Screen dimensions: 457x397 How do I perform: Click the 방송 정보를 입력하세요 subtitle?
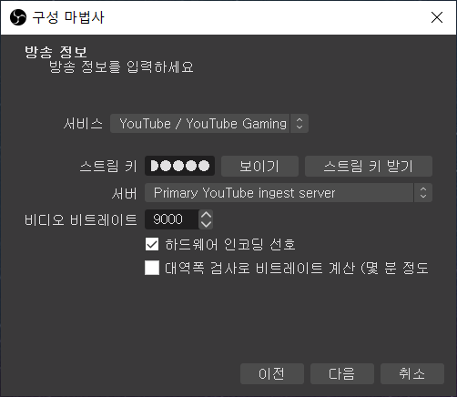coord(121,66)
